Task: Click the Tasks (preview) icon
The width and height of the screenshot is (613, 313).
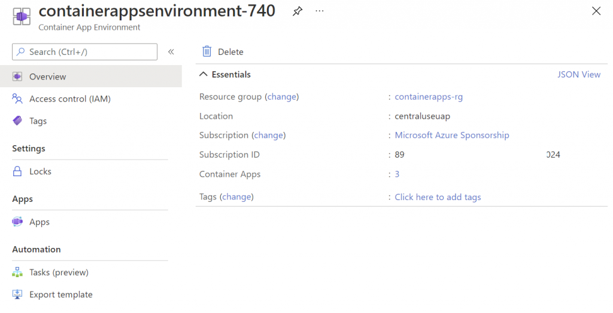Action: click(x=17, y=272)
